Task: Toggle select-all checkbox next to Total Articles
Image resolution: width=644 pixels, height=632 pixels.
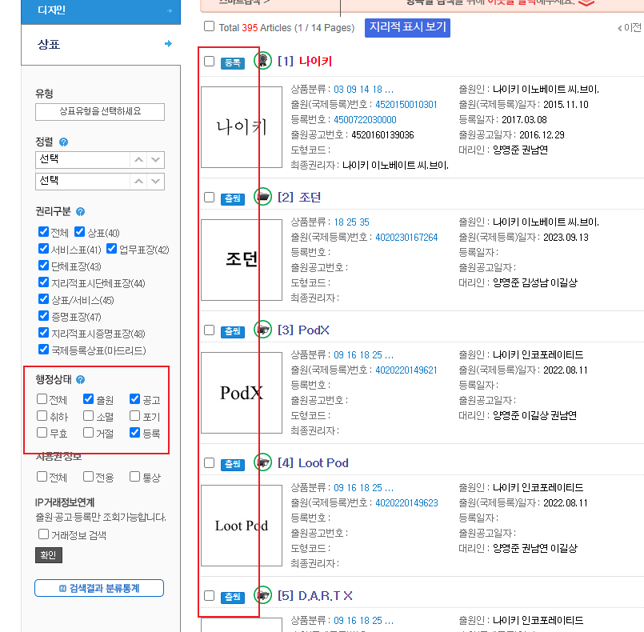Action: click(x=209, y=26)
